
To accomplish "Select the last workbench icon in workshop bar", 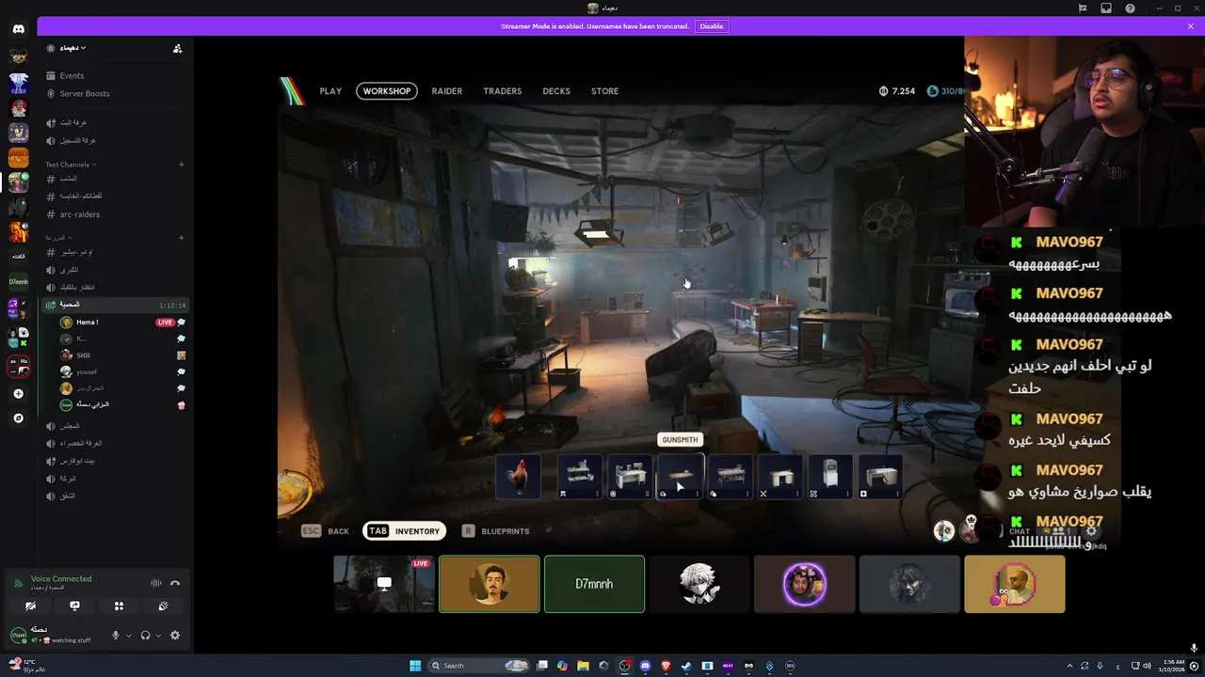I will tap(880, 477).
